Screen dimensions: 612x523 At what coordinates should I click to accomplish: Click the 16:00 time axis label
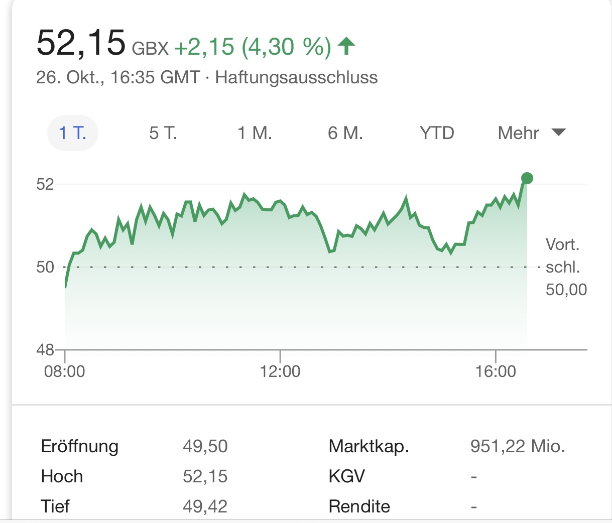496,371
